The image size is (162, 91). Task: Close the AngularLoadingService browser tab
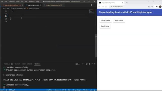point(123,3)
